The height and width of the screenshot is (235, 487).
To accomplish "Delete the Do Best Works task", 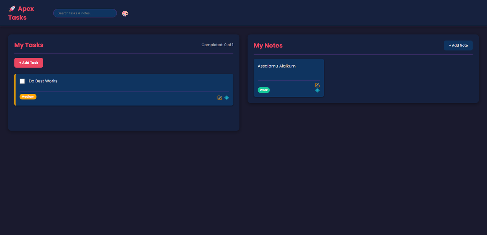I will [x=227, y=98].
